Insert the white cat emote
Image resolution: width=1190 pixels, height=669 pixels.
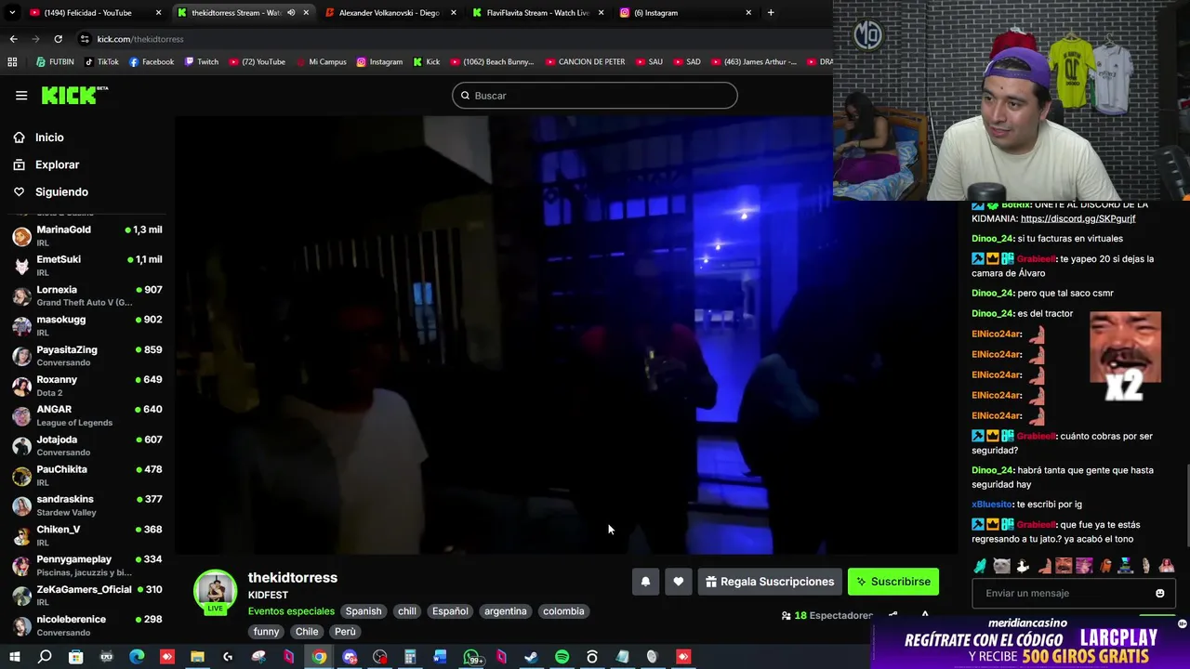click(1001, 566)
